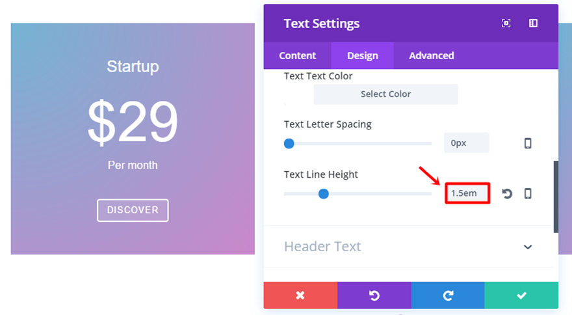Click the Text Line Height slider handle

pyautogui.click(x=323, y=193)
